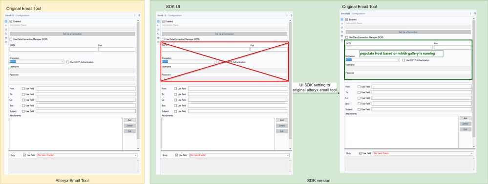
Task: Open Configuration gear icon in green-note Email Tool panel
Action: click(x=342, y=19)
